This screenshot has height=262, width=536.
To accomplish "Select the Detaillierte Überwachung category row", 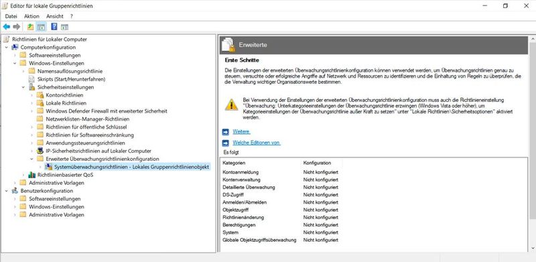I will click(280, 187).
